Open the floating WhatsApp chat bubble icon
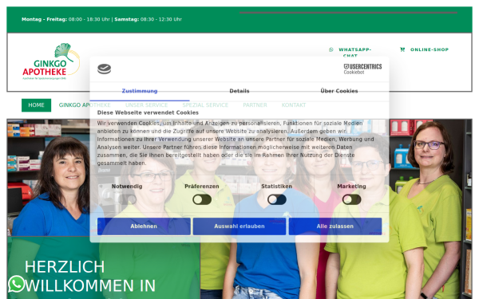This screenshot has height=299, width=479. 16,284
